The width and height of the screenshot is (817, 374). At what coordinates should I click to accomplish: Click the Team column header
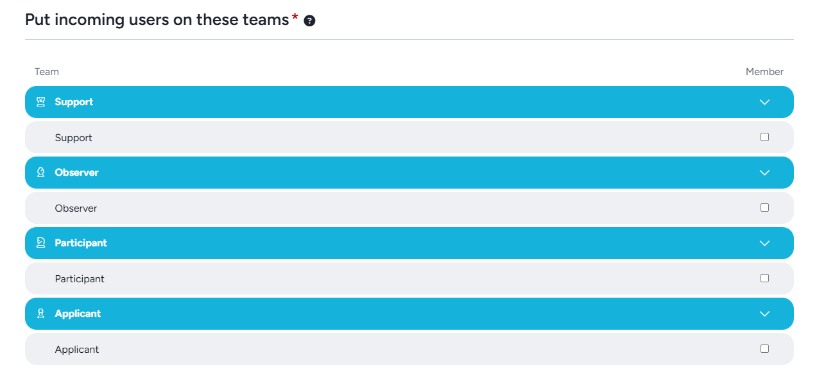click(x=47, y=72)
